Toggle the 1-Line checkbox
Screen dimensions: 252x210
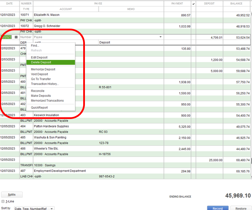point(3,201)
